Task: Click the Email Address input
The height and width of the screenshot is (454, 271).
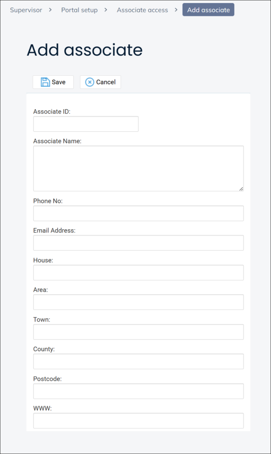Action: pyautogui.click(x=138, y=243)
